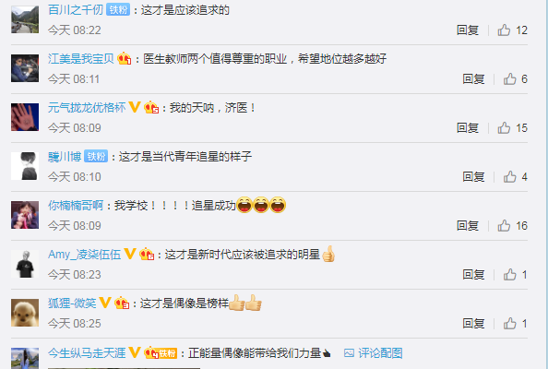The width and height of the screenshot is (548, 369).
Task: Like 你楠楠哥啊's comment with 16 likes
Action: [x=504, y=226]
